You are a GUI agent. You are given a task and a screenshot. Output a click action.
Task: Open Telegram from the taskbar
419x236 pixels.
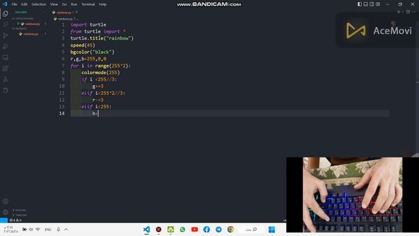coord(219,229)
